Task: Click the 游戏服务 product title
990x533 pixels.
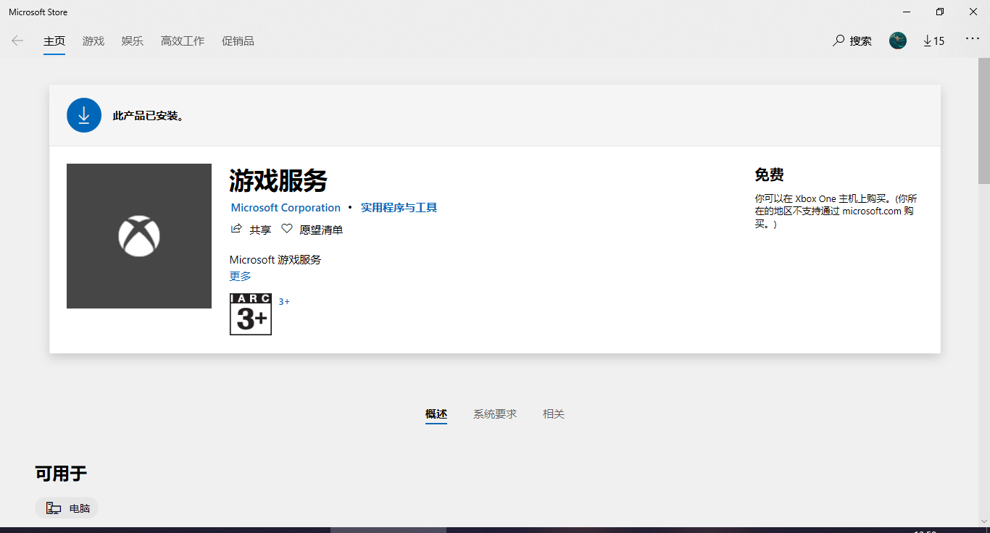Action: (x=278, y=180)
